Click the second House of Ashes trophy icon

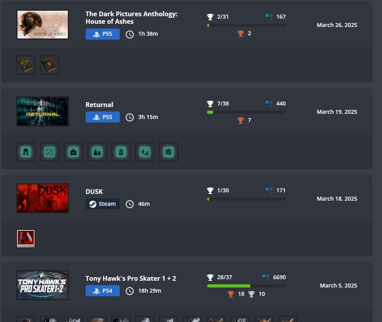(50, 65)
